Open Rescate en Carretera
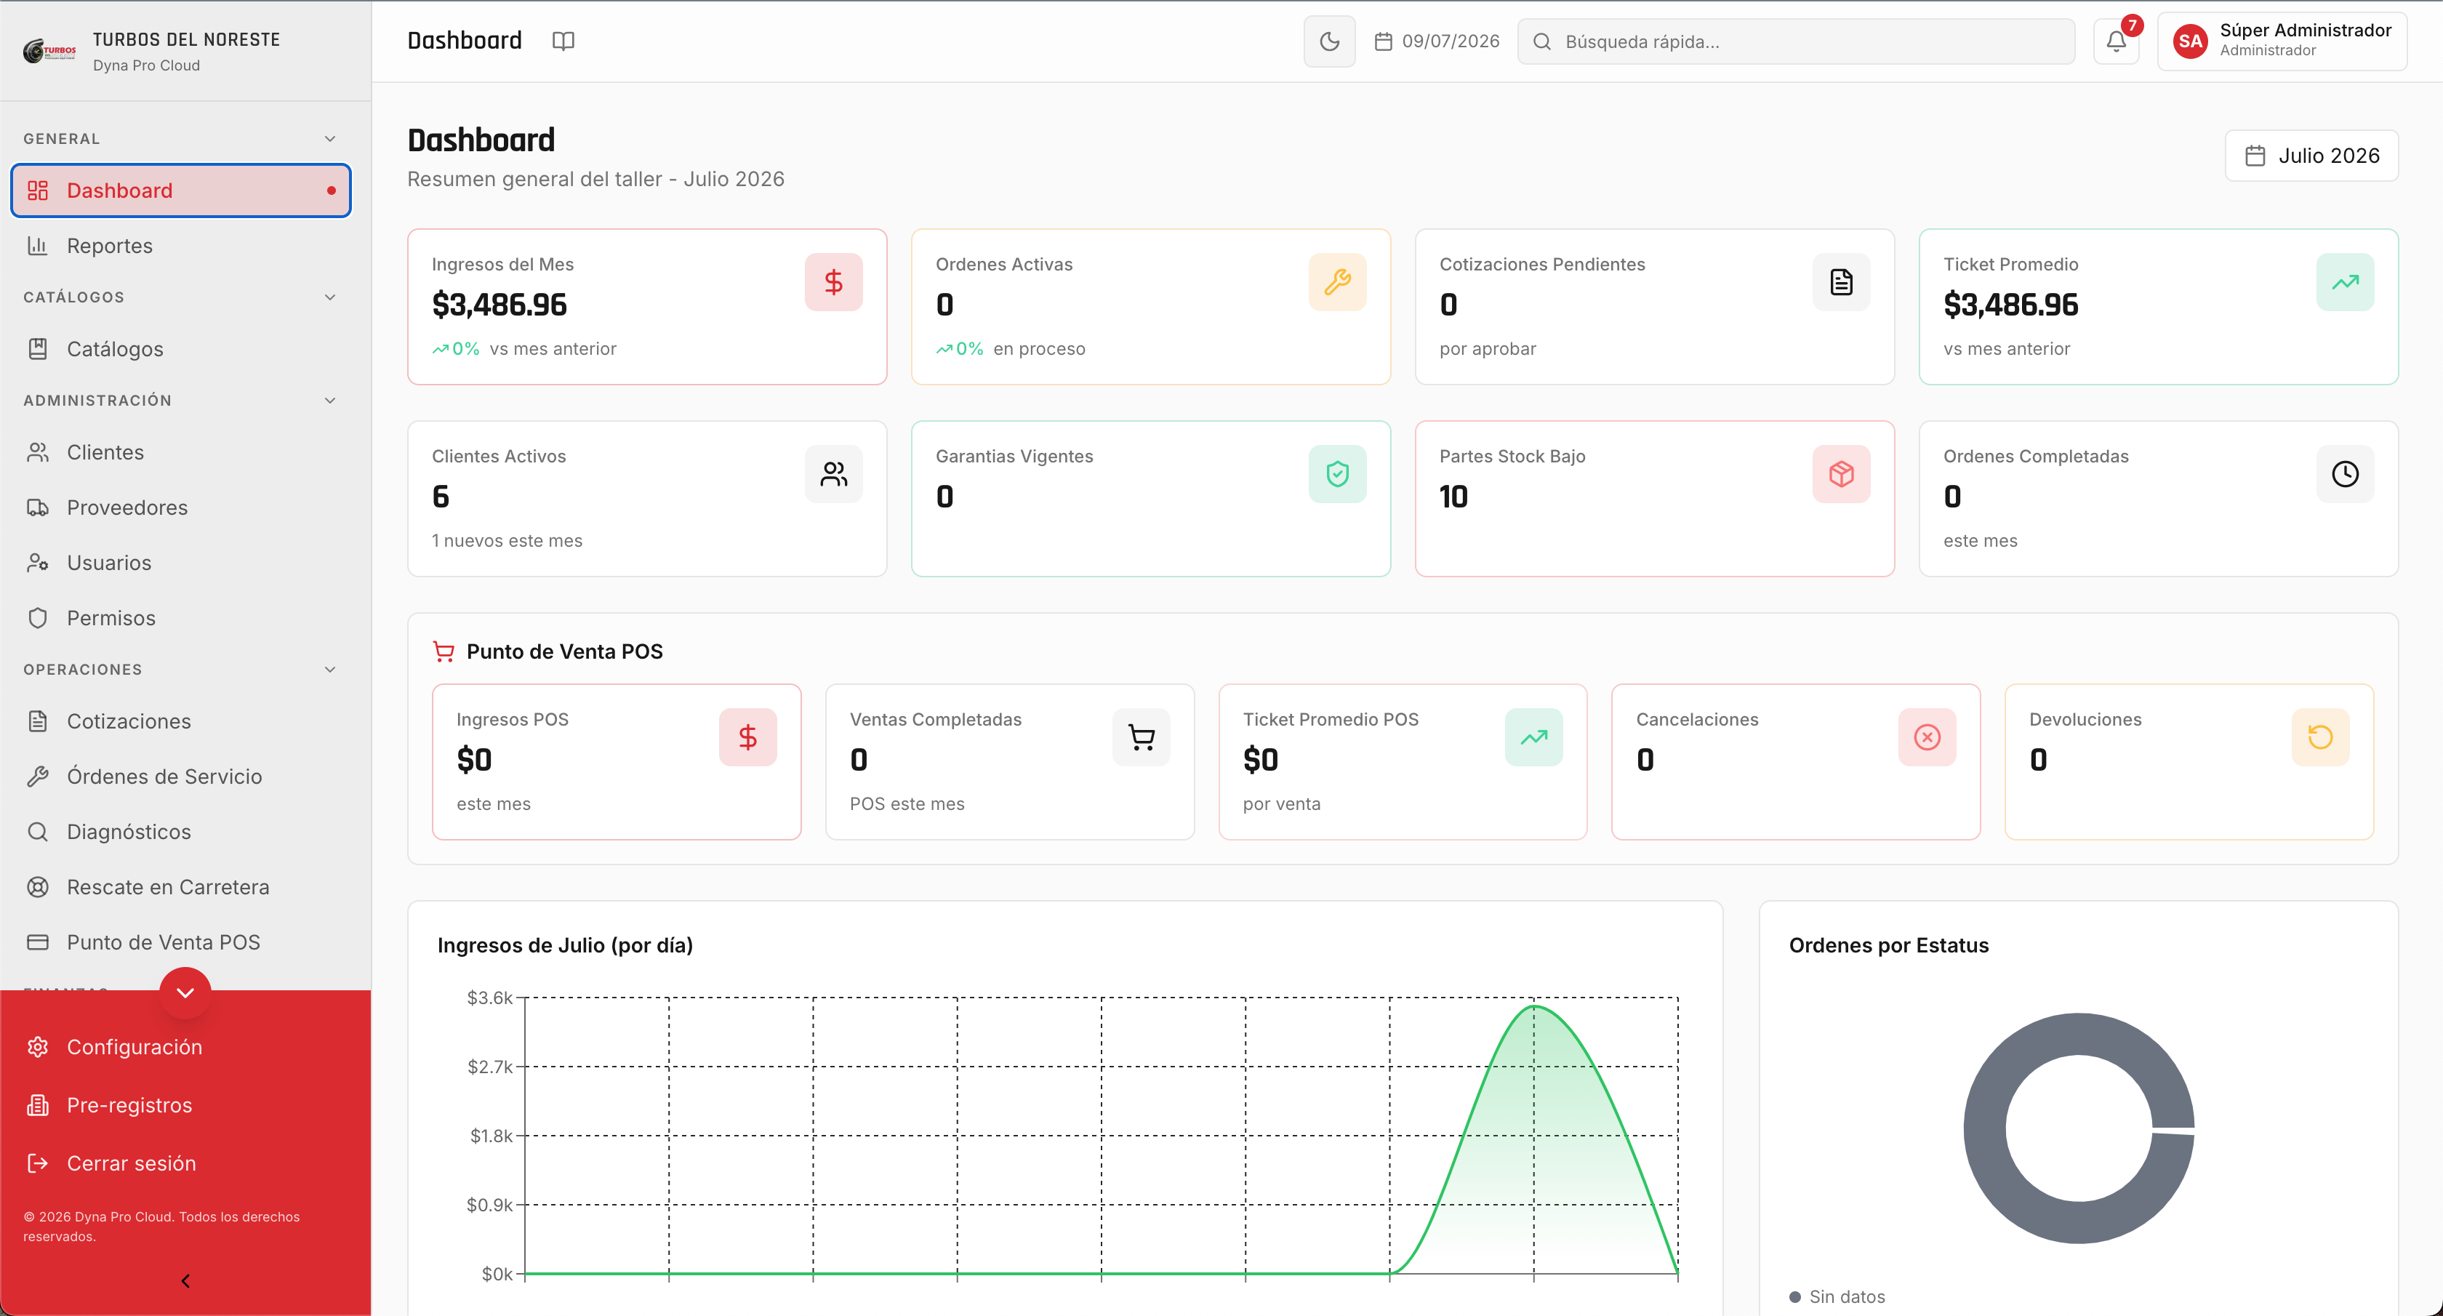The width and height of the screenshot is (2443, 1316). coord(181,888)
